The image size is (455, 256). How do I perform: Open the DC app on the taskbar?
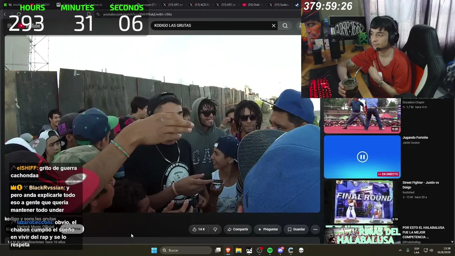coord(249,250)
